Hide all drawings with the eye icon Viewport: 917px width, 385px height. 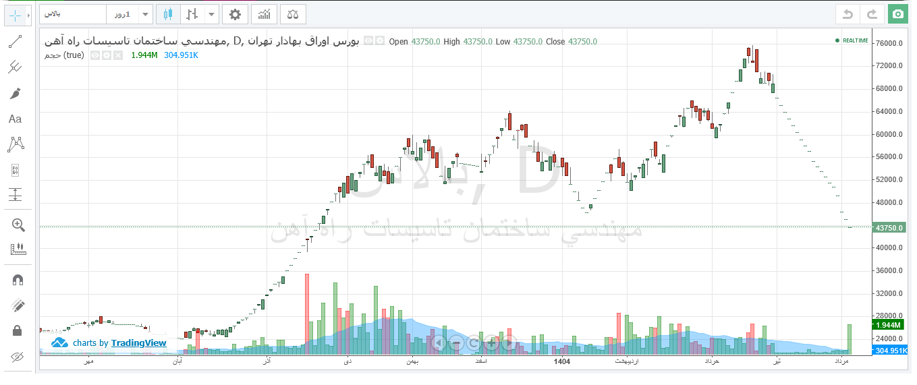tap(18, 356)
